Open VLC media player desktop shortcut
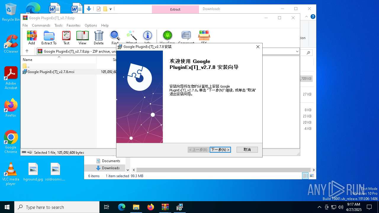The width and height of the screenshot is (379, 213). click(11, 174)
